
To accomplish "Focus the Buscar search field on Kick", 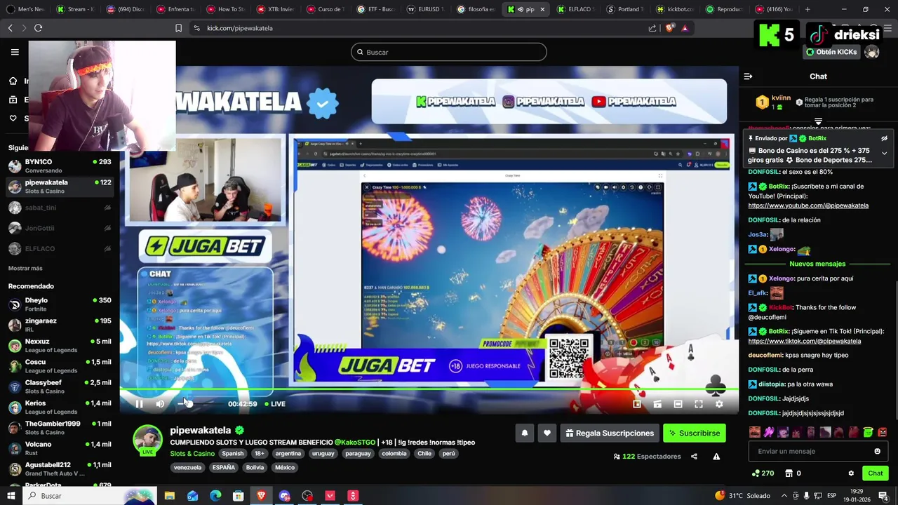I will tap(449, 52).
